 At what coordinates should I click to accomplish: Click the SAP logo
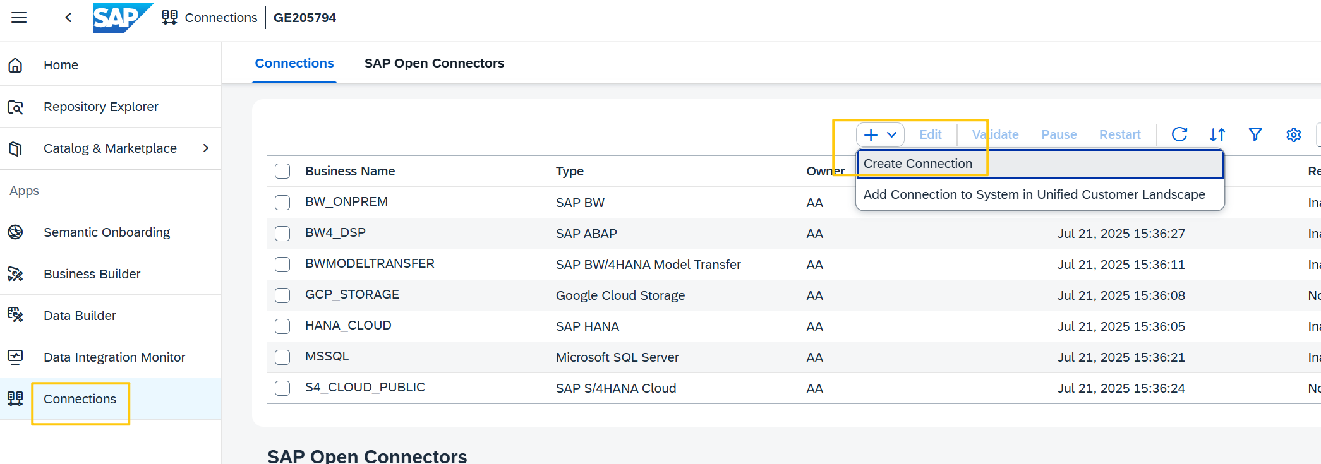coord(123,18)
